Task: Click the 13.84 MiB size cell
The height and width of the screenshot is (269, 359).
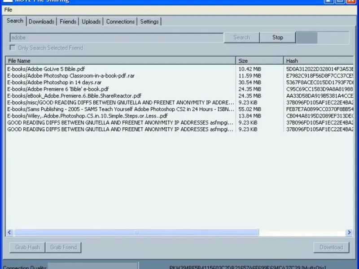Action: [250, 116]
